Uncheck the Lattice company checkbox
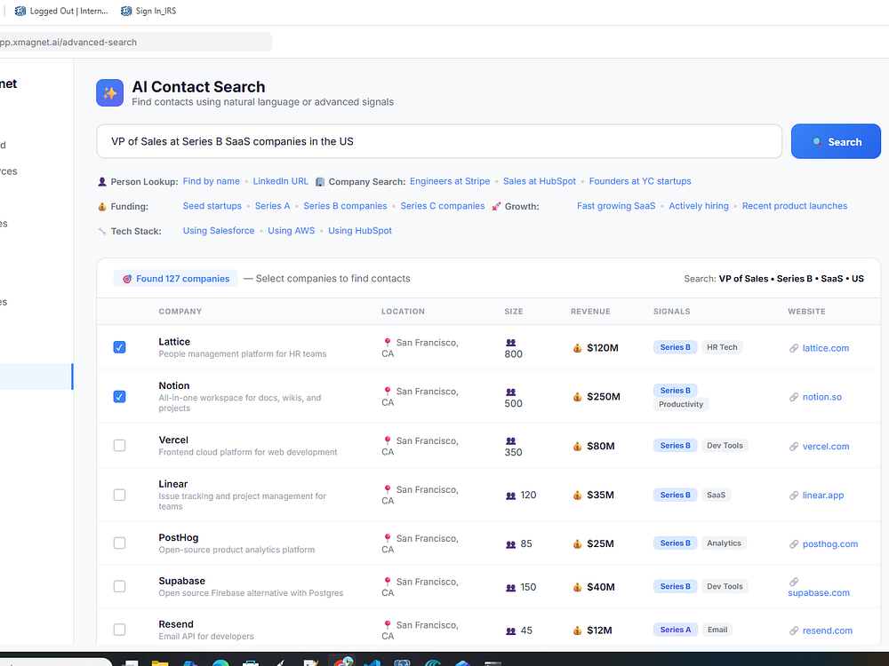Screen dimensions: 889x666 point(119,347)
